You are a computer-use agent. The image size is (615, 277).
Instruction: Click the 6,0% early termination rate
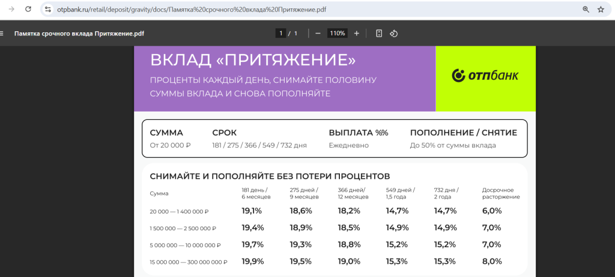click(x=492, y=211)
